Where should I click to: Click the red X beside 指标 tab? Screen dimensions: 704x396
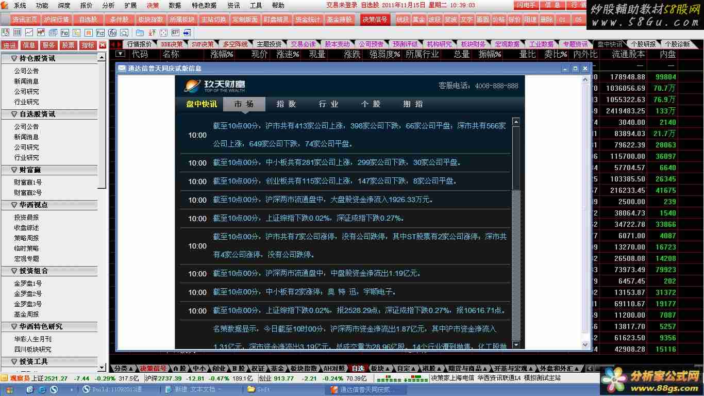(102, 45)
